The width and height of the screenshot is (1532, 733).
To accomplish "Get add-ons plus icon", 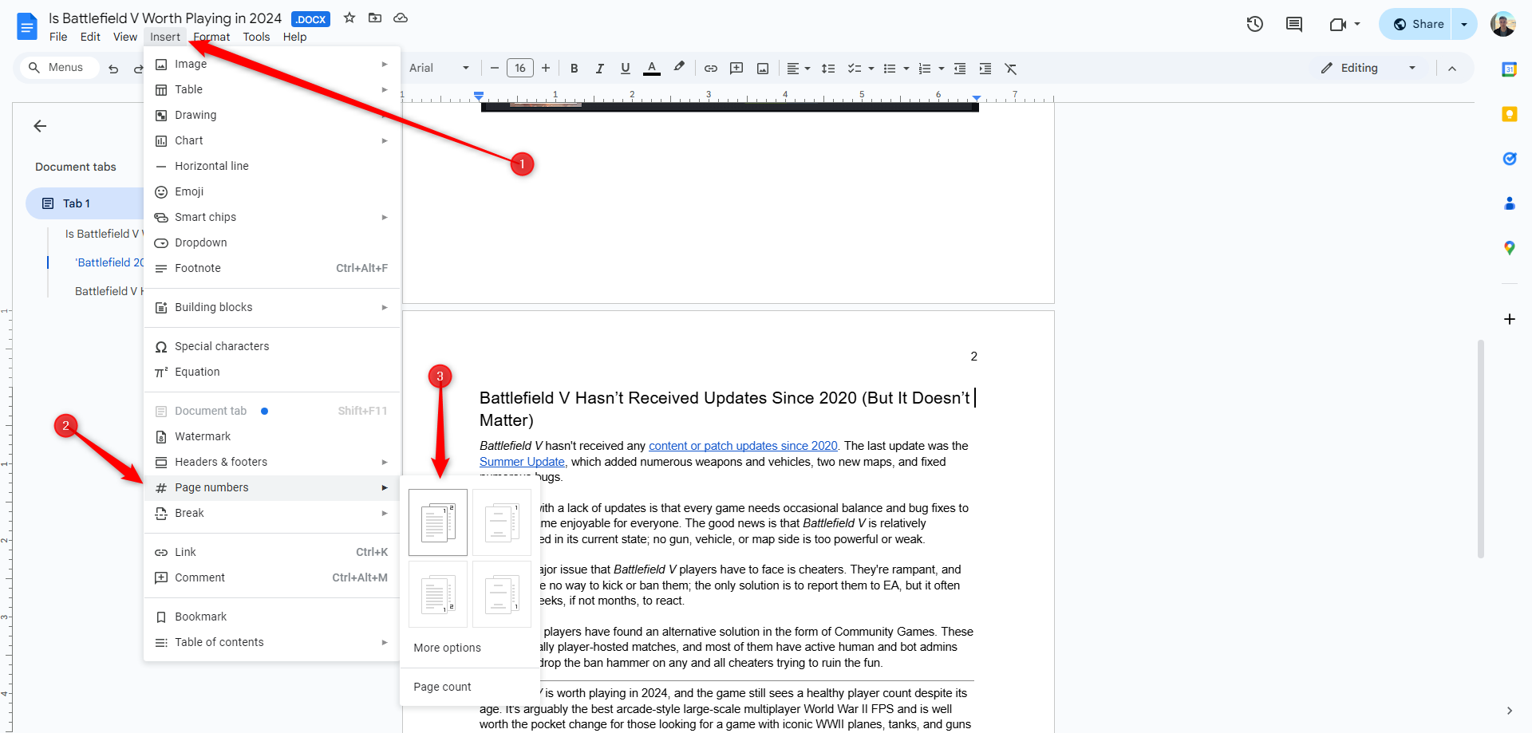I will pos(1510,319).
